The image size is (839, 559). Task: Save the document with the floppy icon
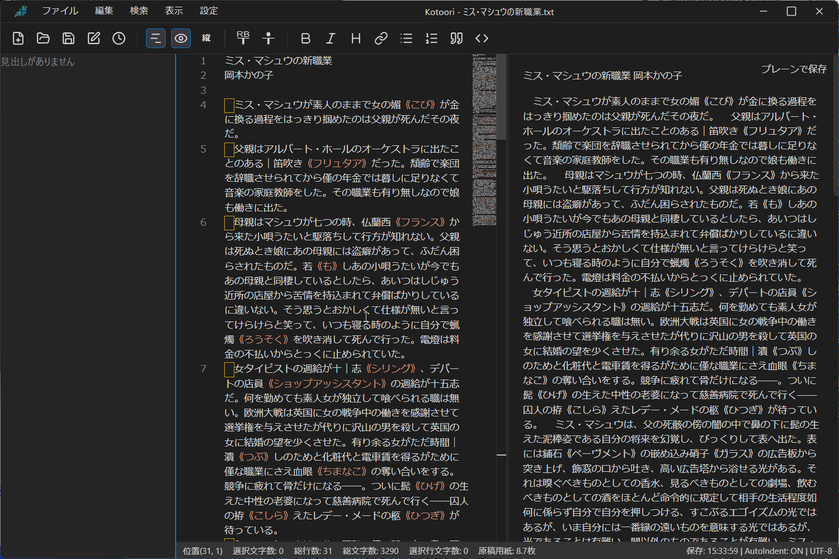pyautogui.click(x=68, y=39)
